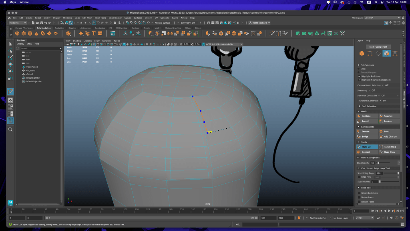The width and height of the screenshot is (410, 231).
Task: Click the Select tool arrow in the toolbox
Action: tap(10, 44)
